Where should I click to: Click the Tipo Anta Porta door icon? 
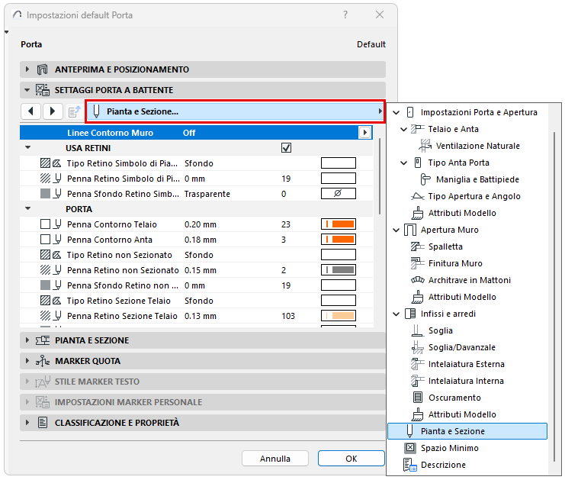click(x=418, y=163)
